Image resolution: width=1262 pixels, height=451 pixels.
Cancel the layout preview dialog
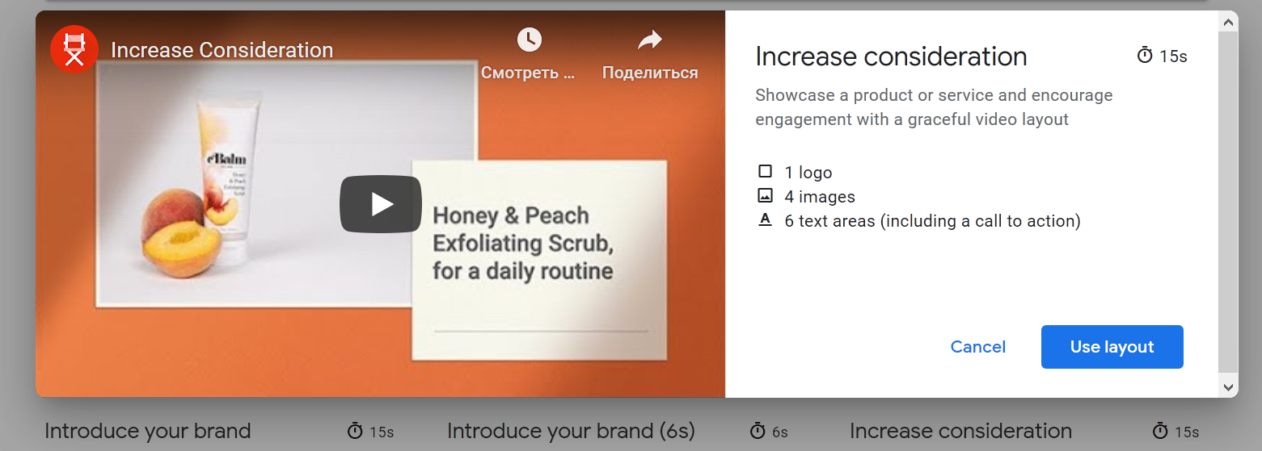[x=977, y=347]
